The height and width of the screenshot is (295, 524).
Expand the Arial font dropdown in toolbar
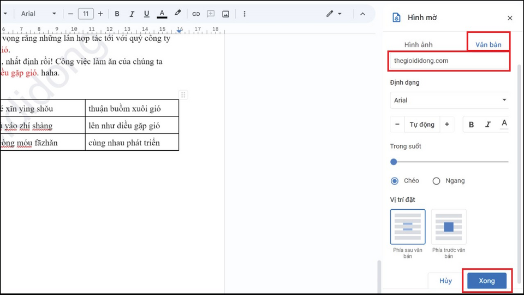click(38, 14)
